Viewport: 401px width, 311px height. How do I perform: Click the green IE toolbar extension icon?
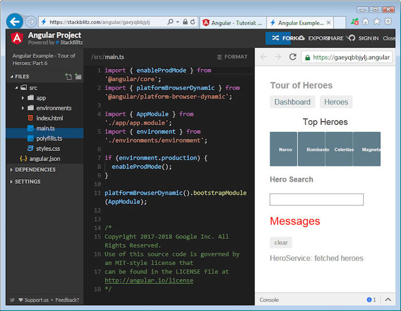(355, 22)
